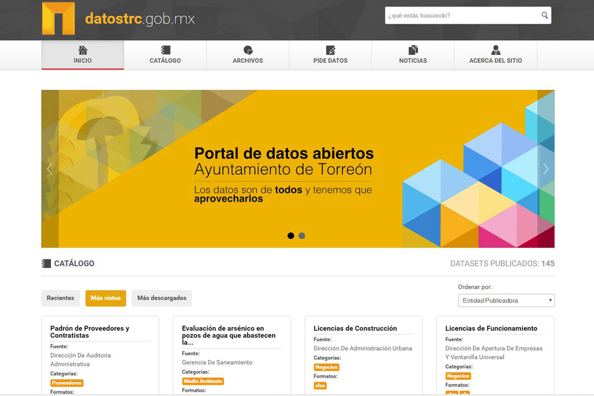Image resolution: width=594 pixels, height=396 pixels.
Task: Switch to the Más descargados tab
Action: (161, 298)
